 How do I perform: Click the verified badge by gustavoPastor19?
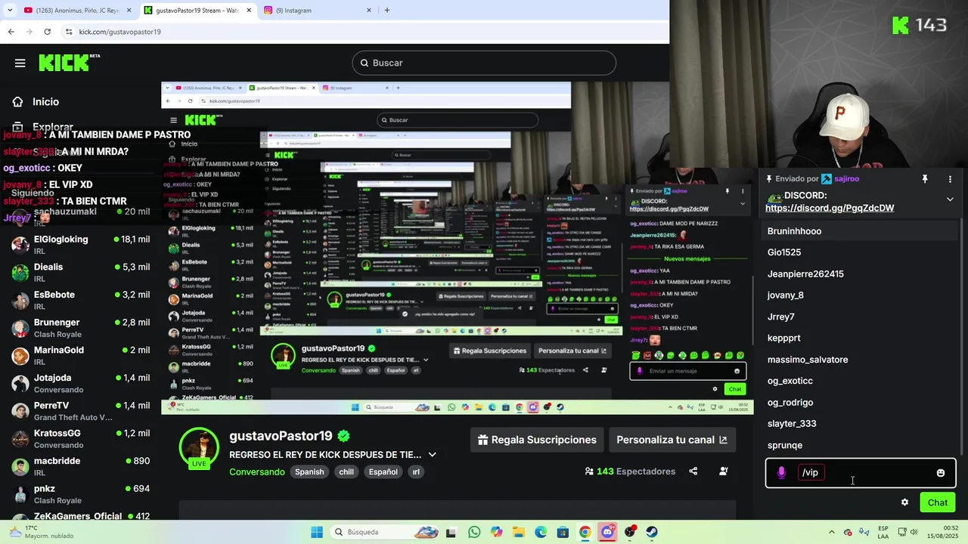click(343, 436)
